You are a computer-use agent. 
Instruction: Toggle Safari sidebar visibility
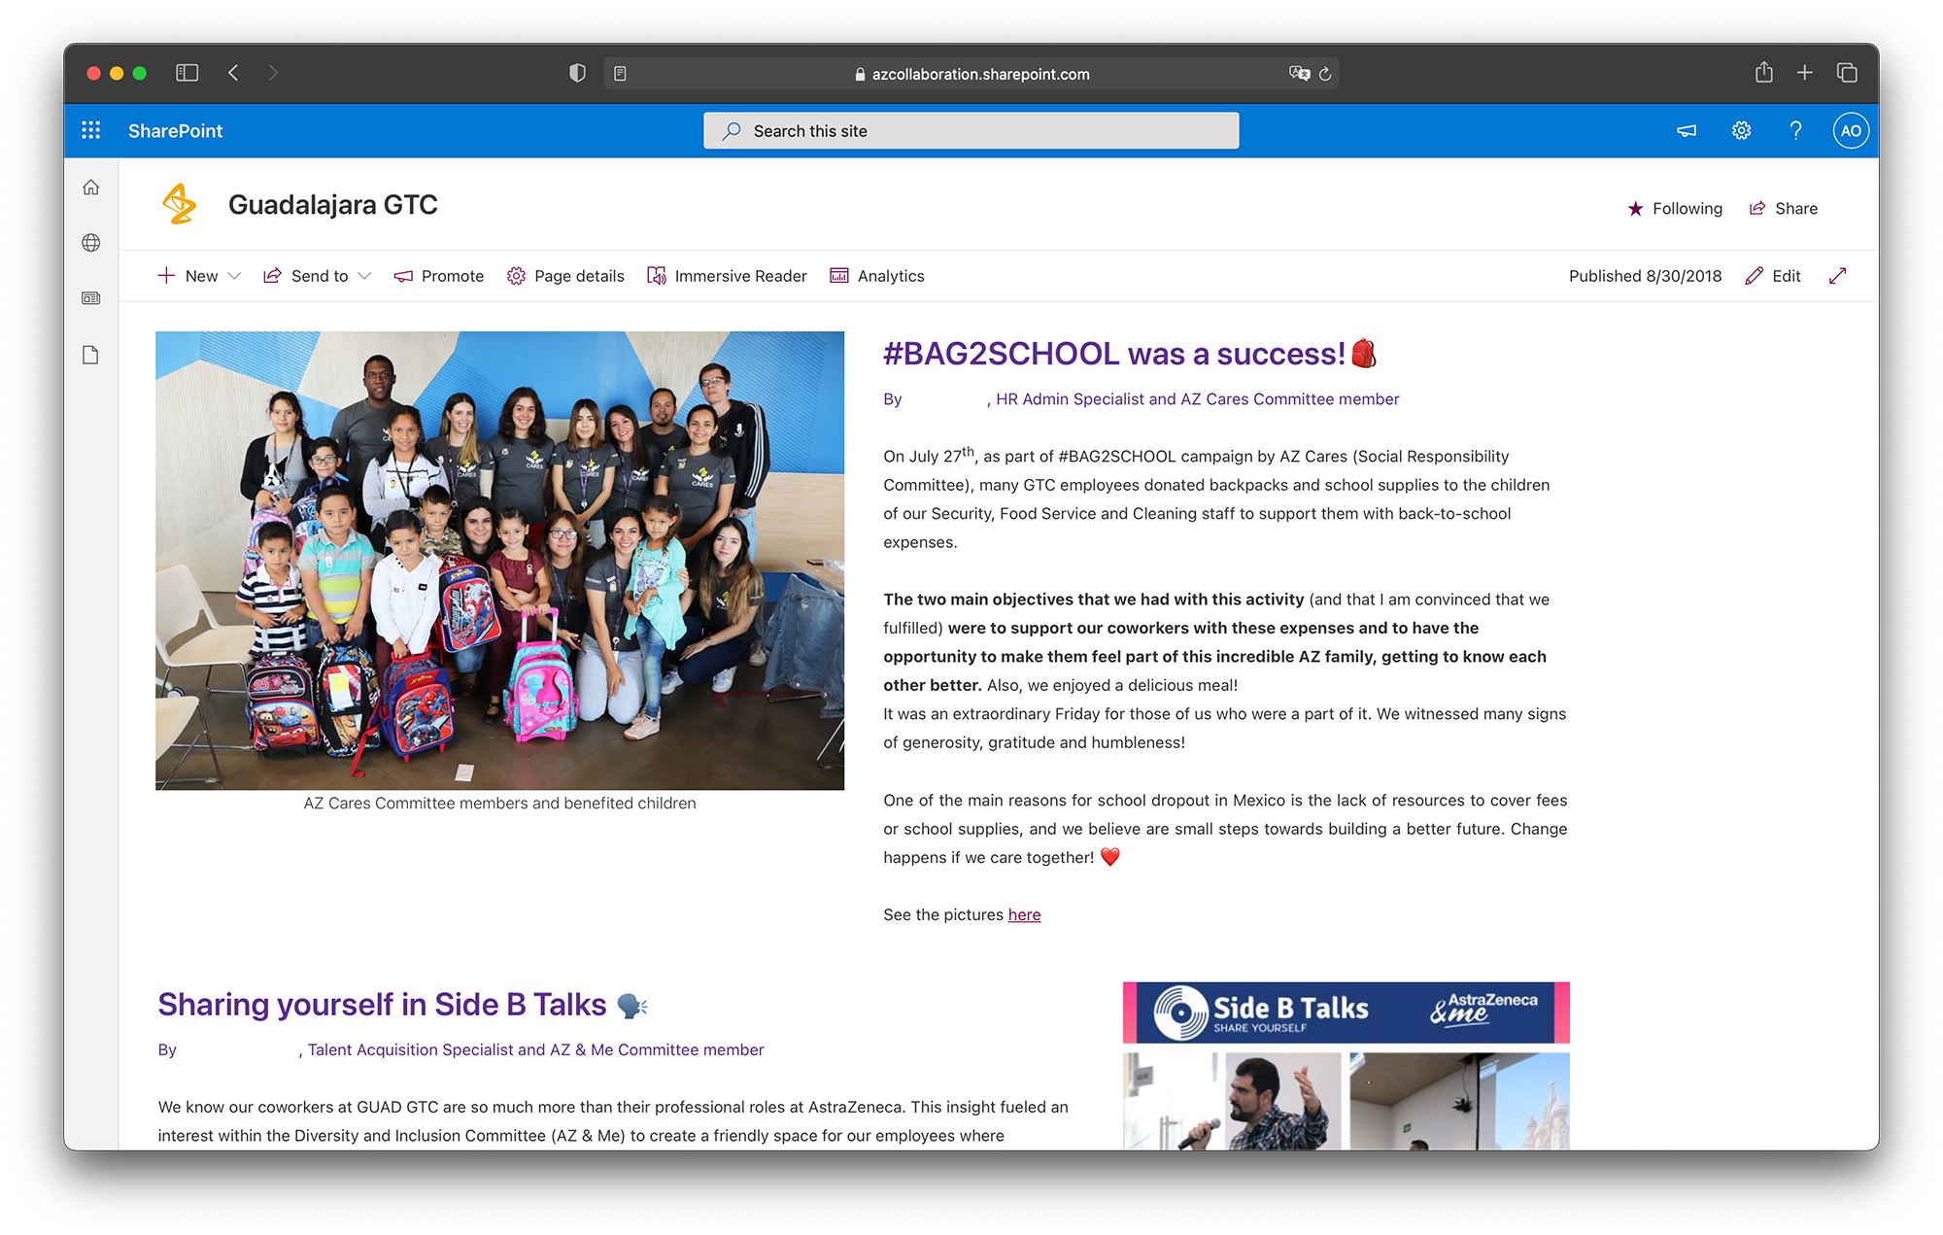coord(187,73)
